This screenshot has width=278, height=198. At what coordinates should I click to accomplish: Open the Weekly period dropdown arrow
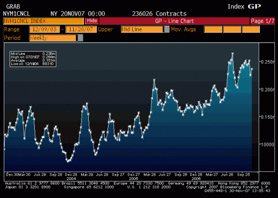[80, 38]
